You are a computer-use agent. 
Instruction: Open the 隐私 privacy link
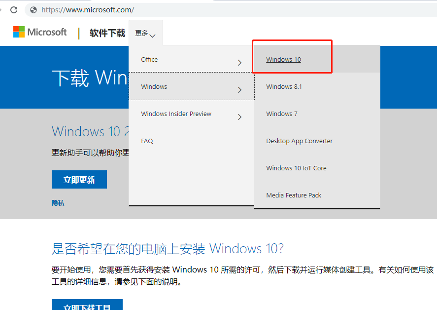pos(58,203)
